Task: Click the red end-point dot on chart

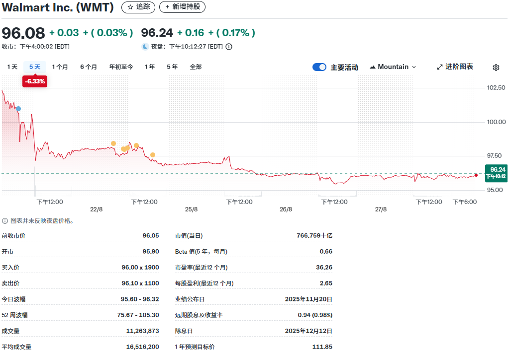Action: [476, 175]
